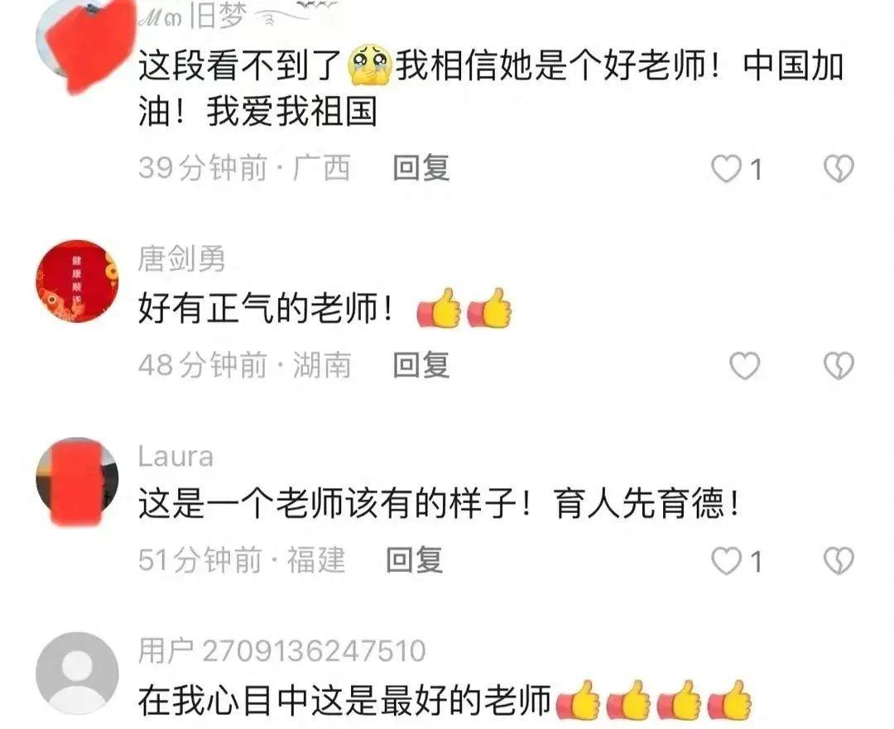Like Laura's comment with heart icon
Viewport: 894px width, 729px height.
[727, 561]
